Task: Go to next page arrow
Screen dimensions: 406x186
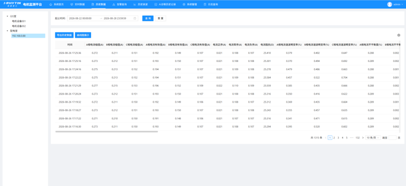Action: point(363,138)
